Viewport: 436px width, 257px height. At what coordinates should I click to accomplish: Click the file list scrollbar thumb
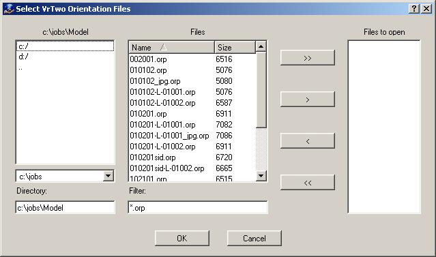[x=261, y=90]
